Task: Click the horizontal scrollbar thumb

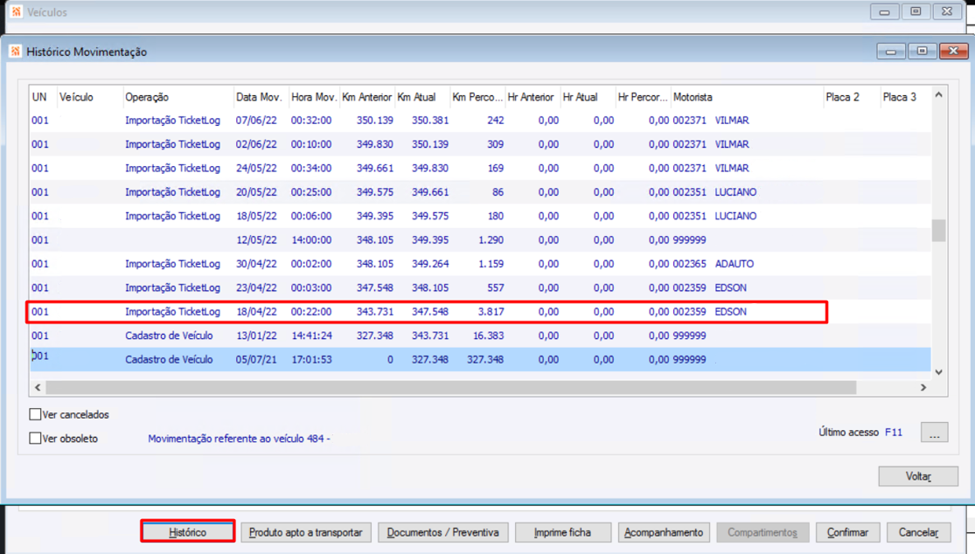Action: [x=450, y=387]
